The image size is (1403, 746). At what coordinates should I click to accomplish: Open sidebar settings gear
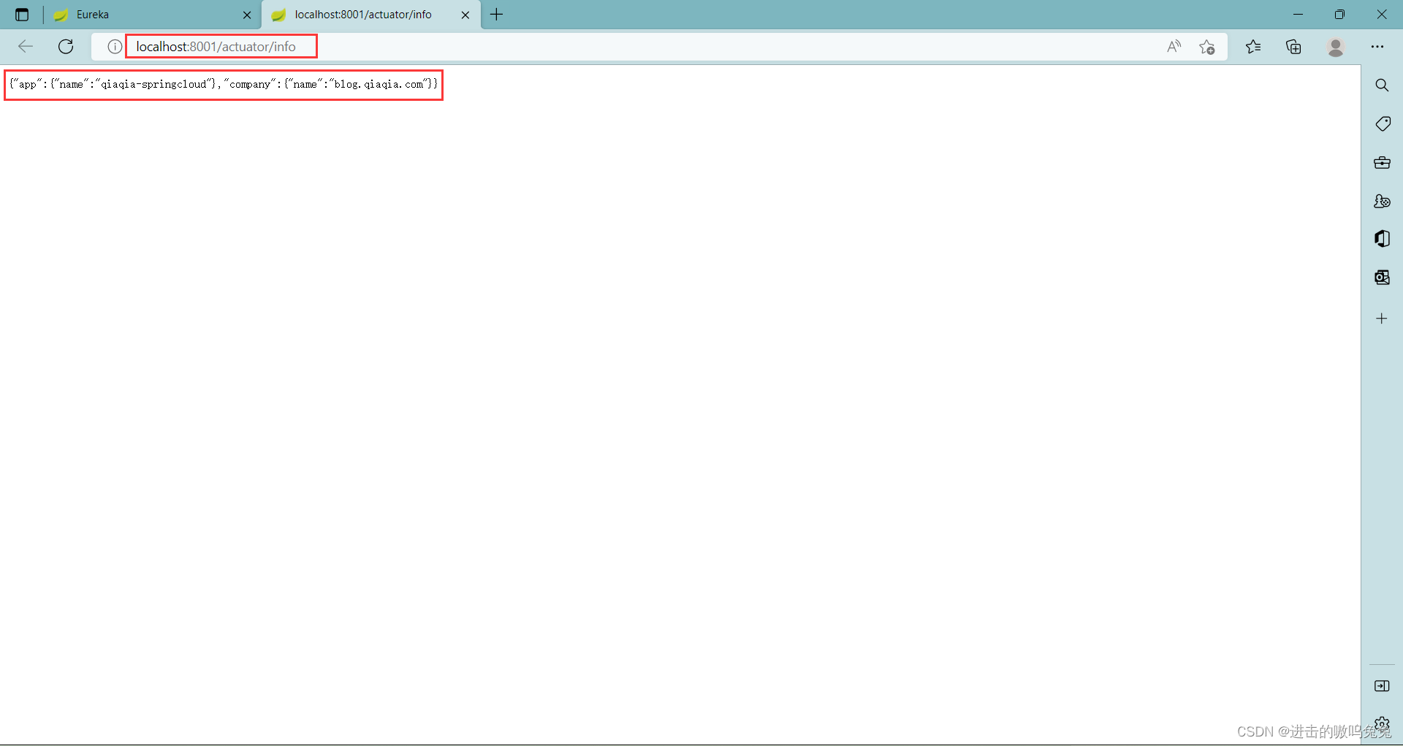pos(1382,724)
